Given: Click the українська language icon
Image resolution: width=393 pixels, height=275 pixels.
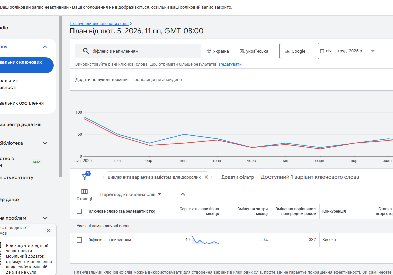Looking at the screenshot, I should point(242,51).
